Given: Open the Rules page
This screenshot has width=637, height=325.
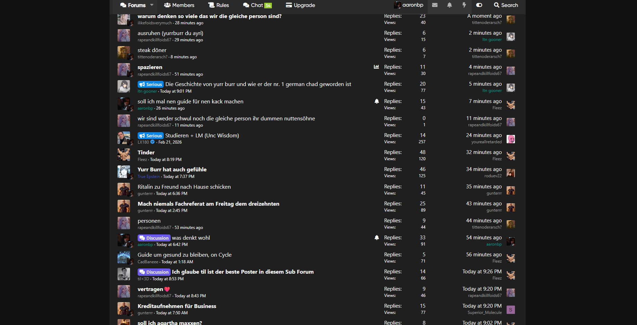Looking at the screenshot, I should [218, 5].
